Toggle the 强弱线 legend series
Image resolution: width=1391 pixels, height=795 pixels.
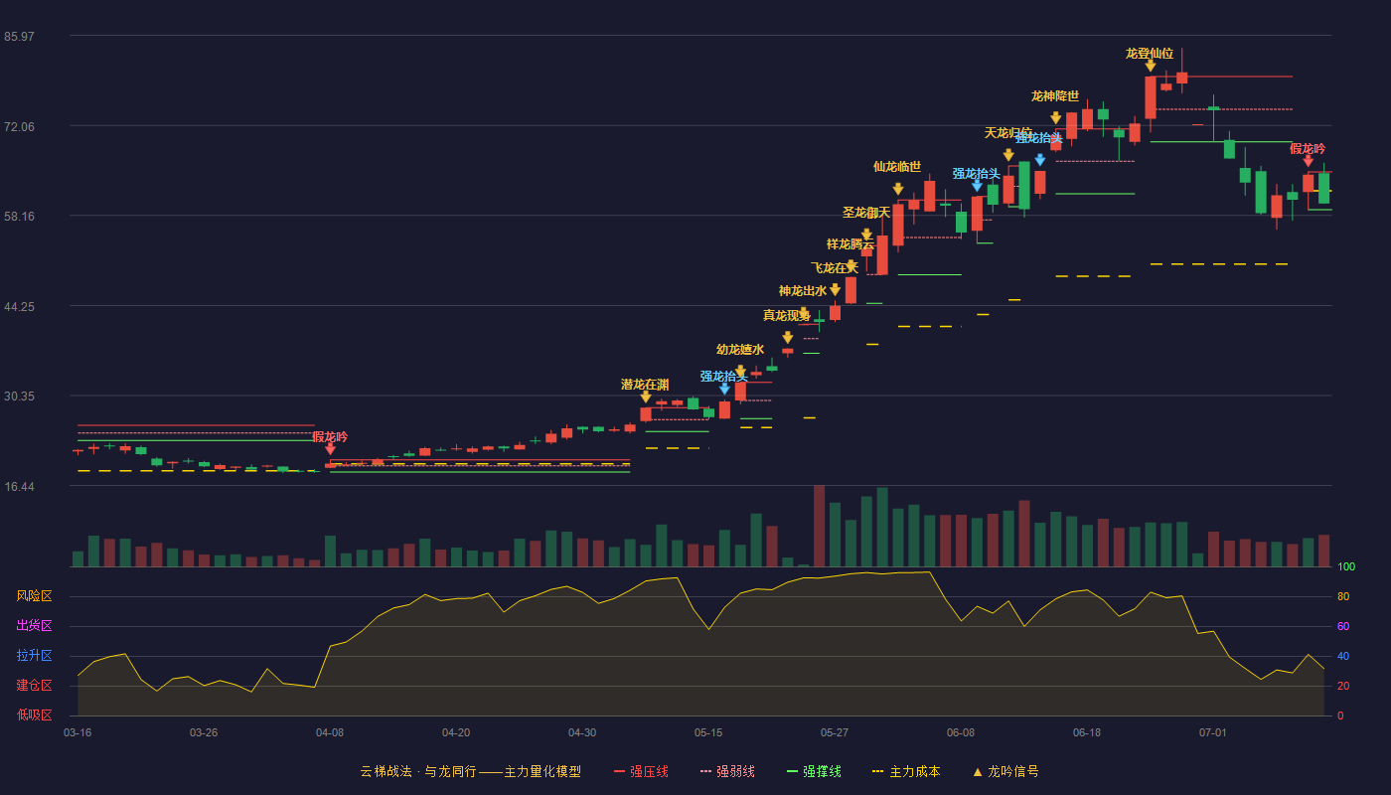tap(727, 771)
